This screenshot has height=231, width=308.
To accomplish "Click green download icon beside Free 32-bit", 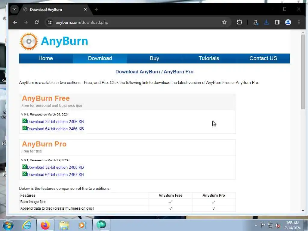I will click(24, 121).
